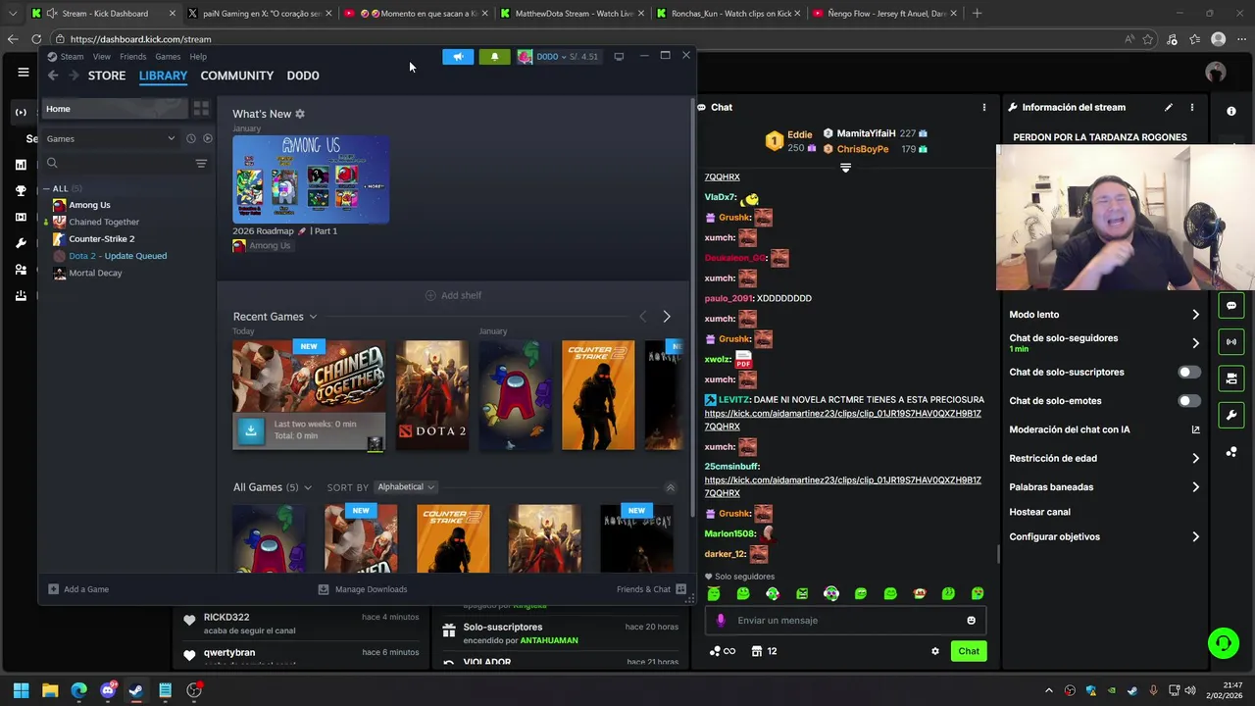Click green support headset button
This screenshot has height=706, width=1255.
tap(1224, 643)
